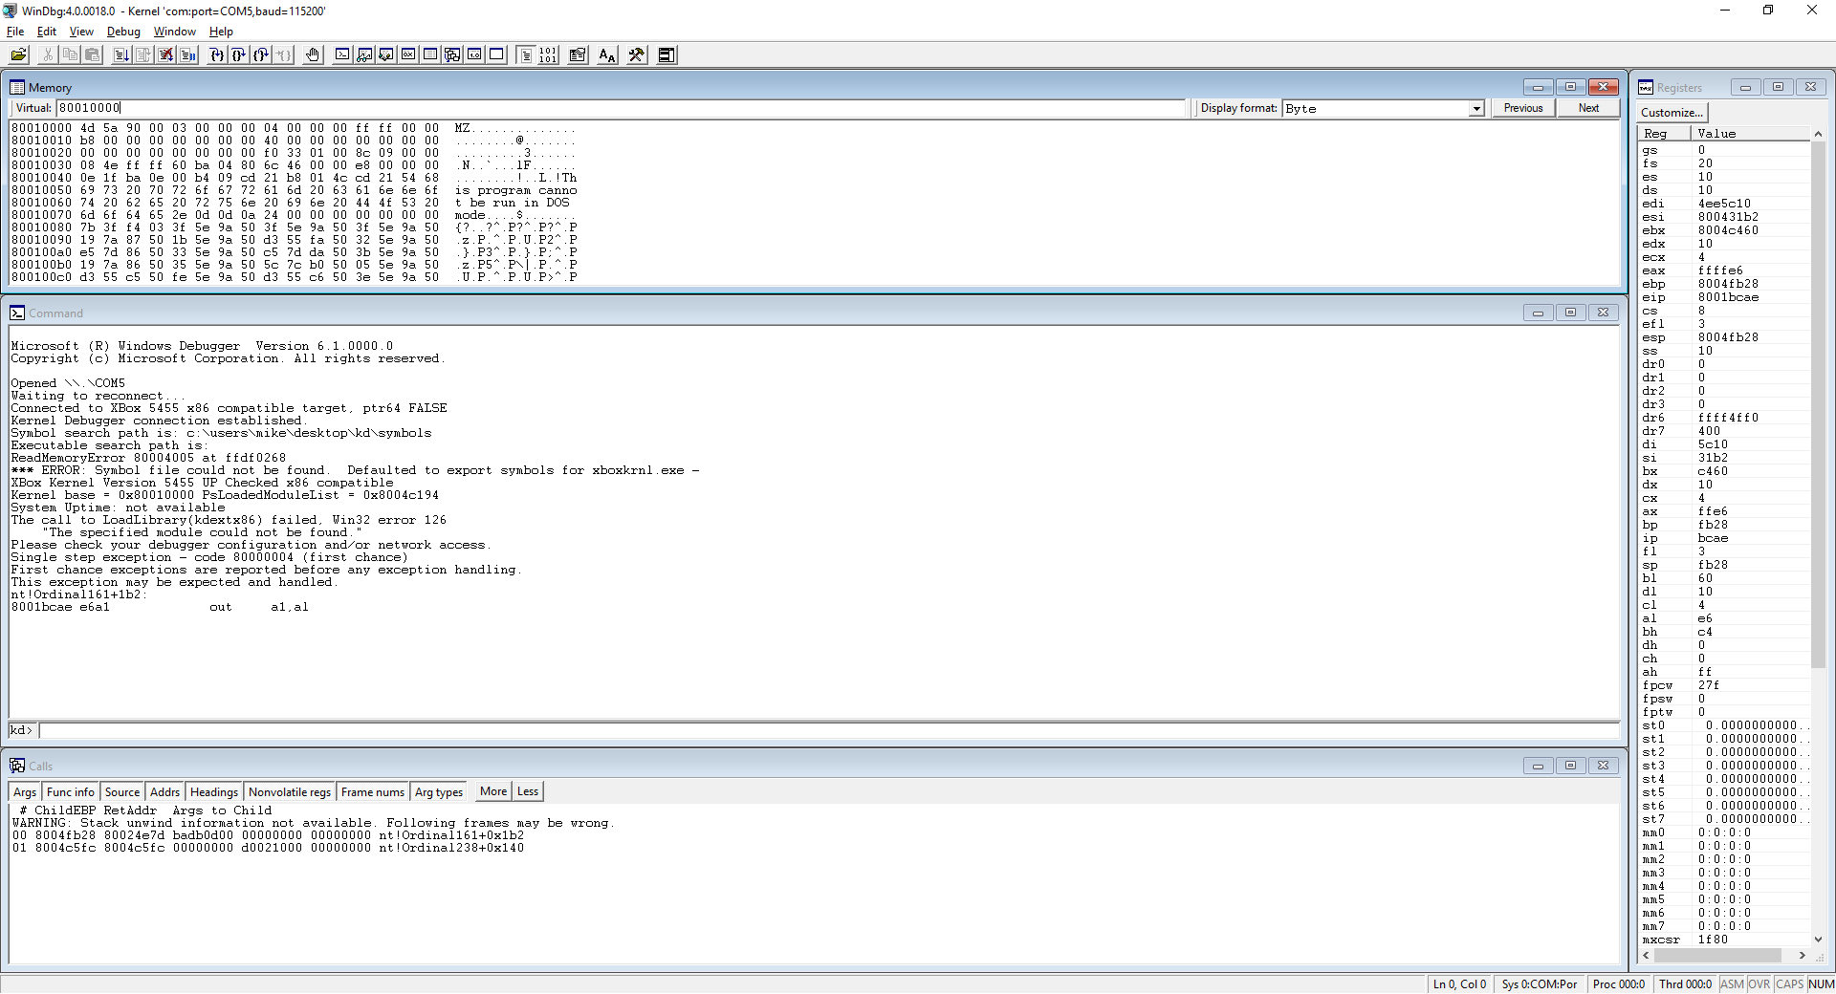
Task: Open the Disassembly window toolbar icon
Action: coord(474,54)
